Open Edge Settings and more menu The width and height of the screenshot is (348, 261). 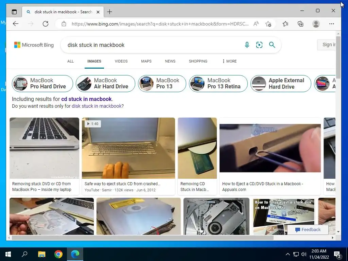pyautogui.click(x=332, y=24)
